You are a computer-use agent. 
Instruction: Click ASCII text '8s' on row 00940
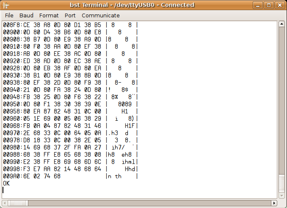pyautogui.click(x=125, y=90)
